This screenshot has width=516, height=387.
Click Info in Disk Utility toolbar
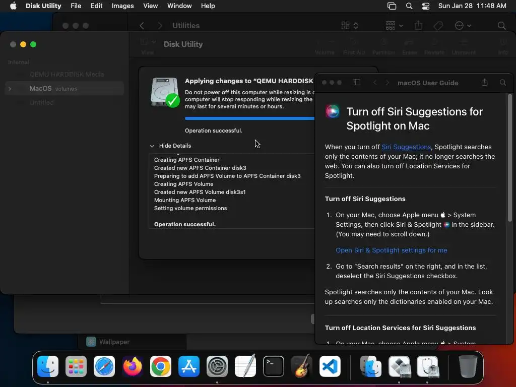coord(503,47)
